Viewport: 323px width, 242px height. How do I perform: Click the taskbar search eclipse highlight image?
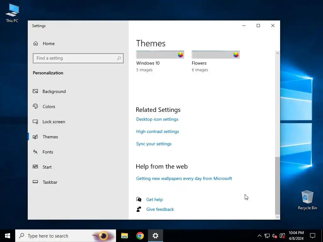point(103,236)
